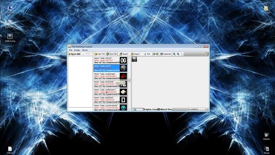Open the Image menu
Viewport: 275px width, 155px height.
[77, 50]
